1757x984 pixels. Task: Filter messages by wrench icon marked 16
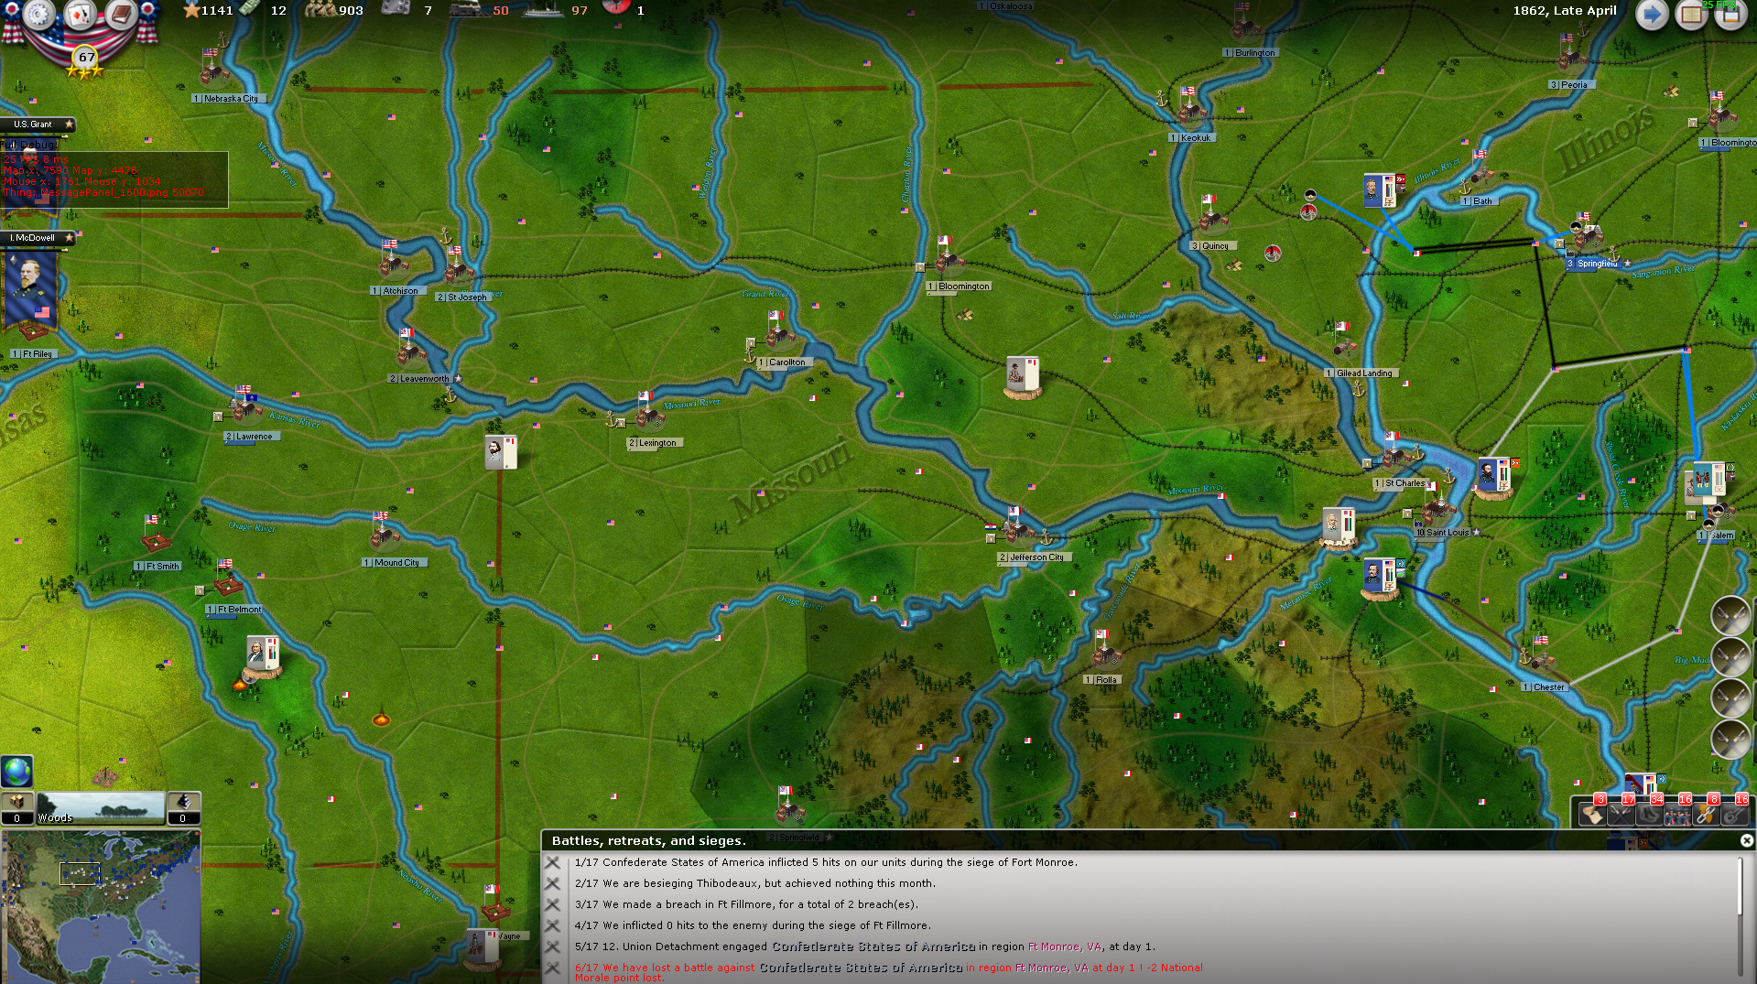(1735, 812)
